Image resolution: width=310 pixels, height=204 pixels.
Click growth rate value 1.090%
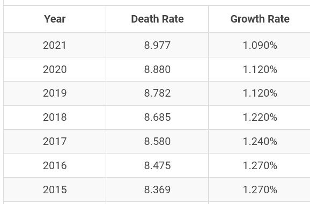pyautogui.click(x=260, y=45)
